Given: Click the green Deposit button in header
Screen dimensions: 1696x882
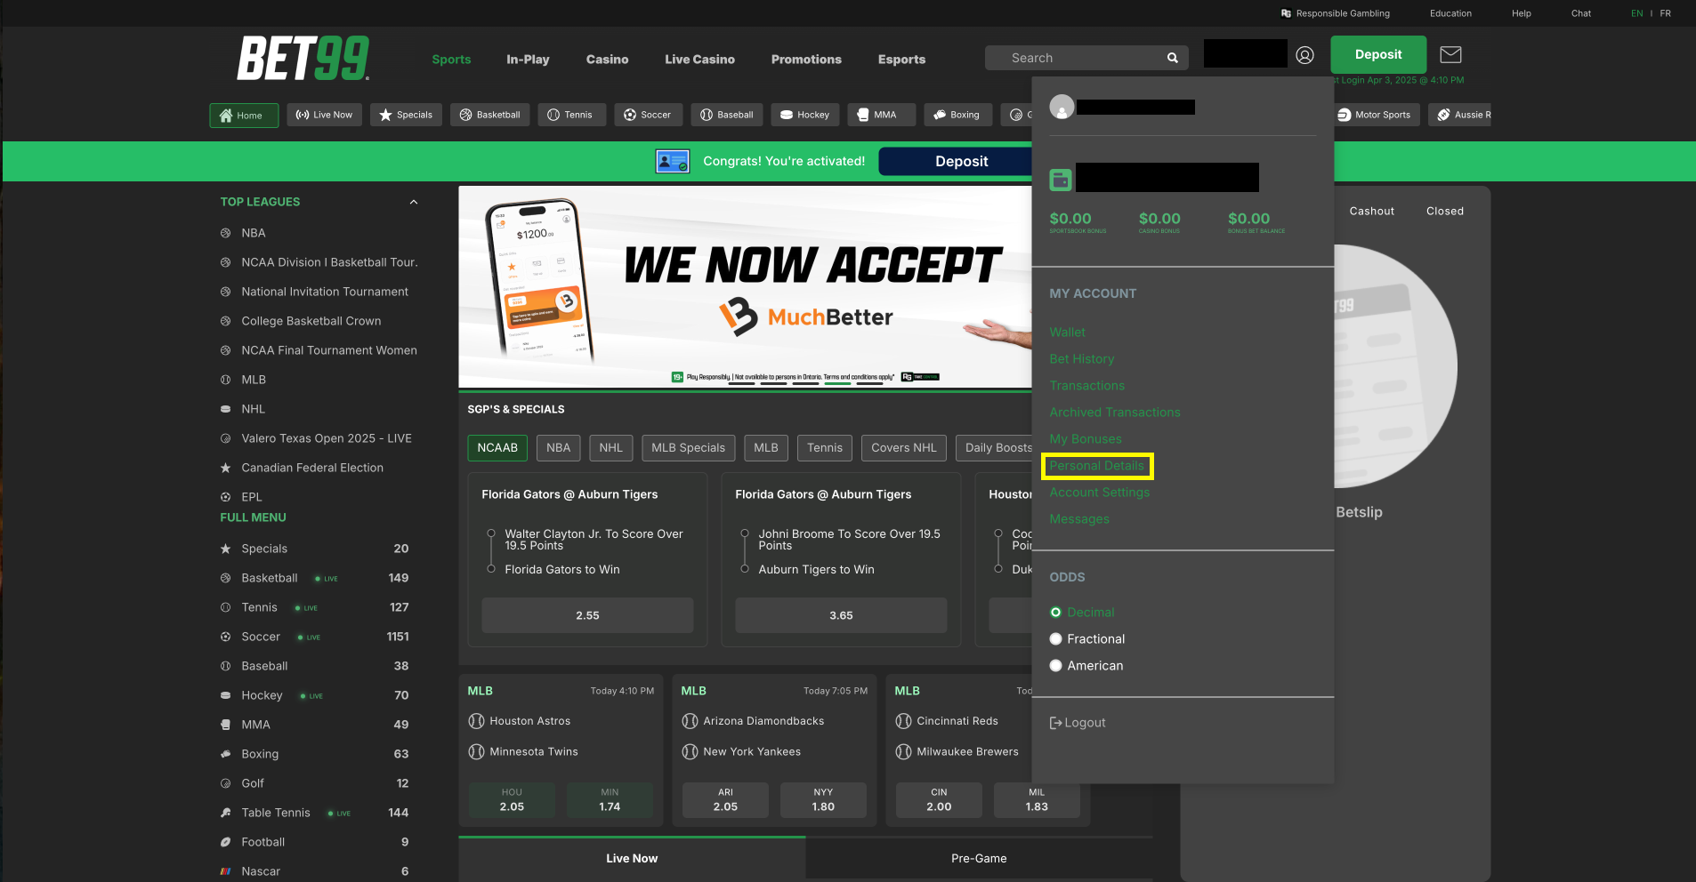Looking at the screenshot, I should tap(1378, 54).
